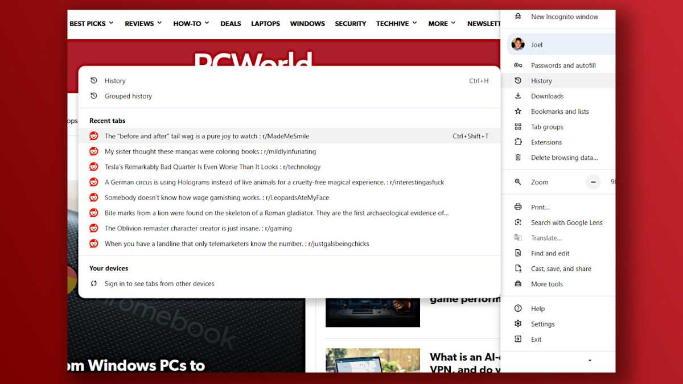
Task: Open a New Incognito window
Action: click(565, 17)
